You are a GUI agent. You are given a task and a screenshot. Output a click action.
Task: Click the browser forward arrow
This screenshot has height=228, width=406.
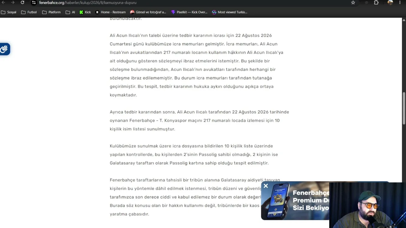pyautogui.click(x=13, y=3)
